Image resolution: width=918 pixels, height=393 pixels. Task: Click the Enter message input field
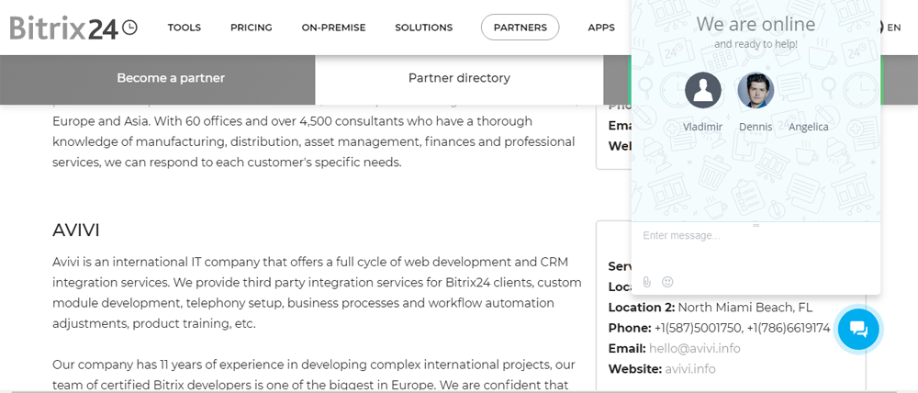pyautogui.click(x=756, y=246)
